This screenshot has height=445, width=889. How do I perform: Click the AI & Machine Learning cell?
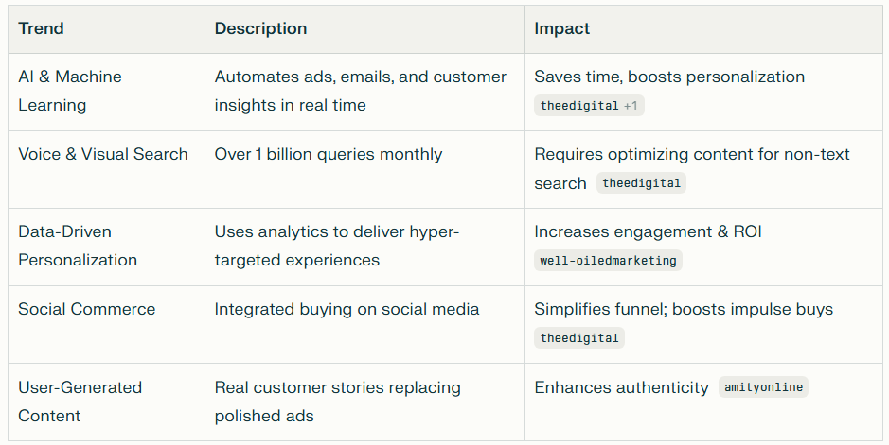(x=70, y=91)
